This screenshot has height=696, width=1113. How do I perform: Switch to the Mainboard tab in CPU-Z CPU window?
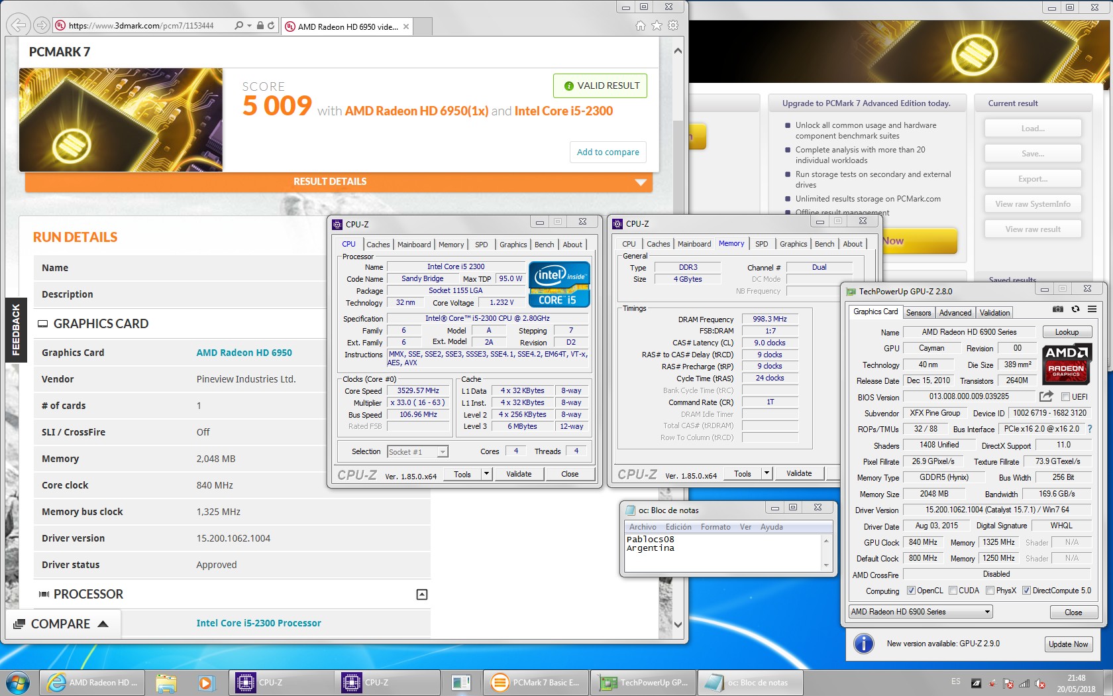[x=414, y=245]
